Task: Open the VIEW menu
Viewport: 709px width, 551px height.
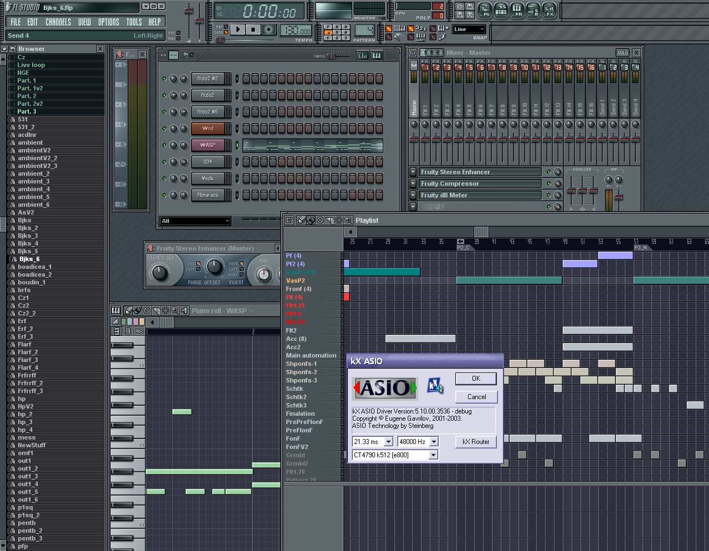Action: tap(84, 22)
